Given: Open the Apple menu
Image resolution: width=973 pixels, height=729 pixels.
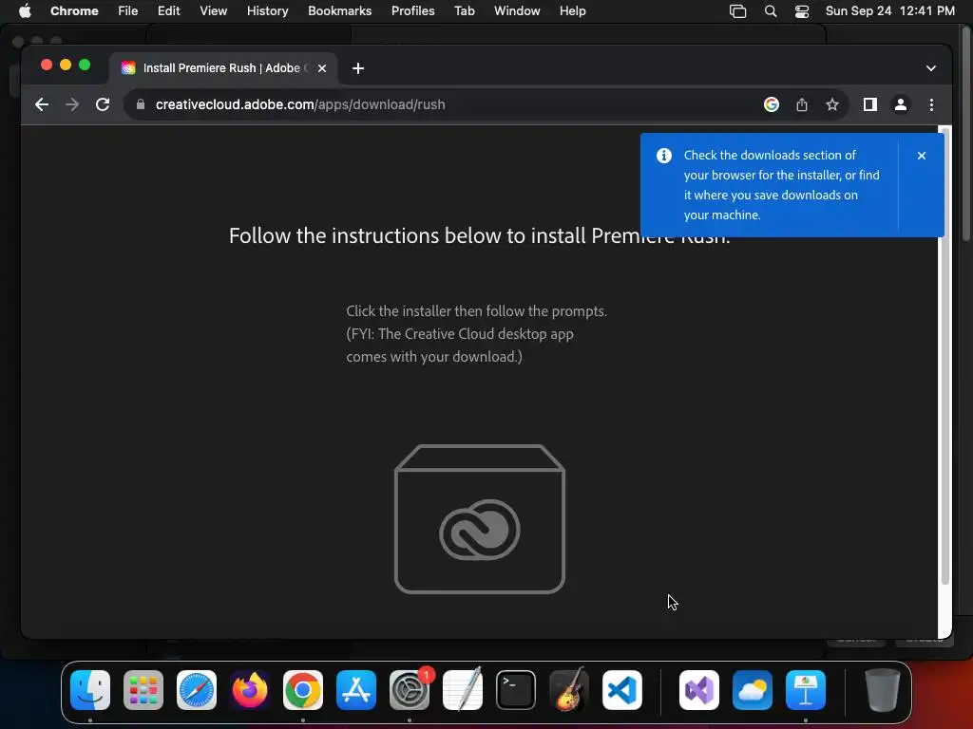Looking at the screenshot, I should click(25, 11).
